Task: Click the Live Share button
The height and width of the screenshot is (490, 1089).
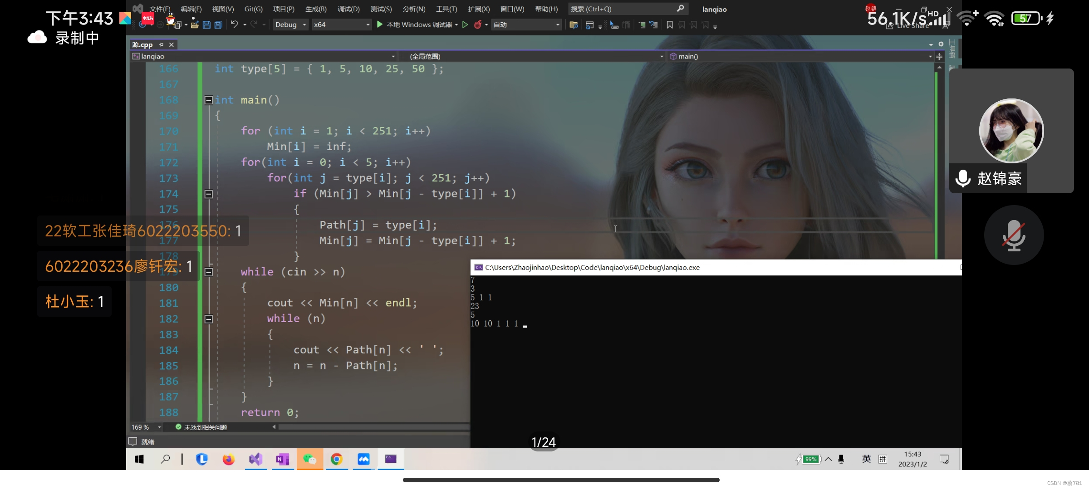Action: tap(908, 26)
